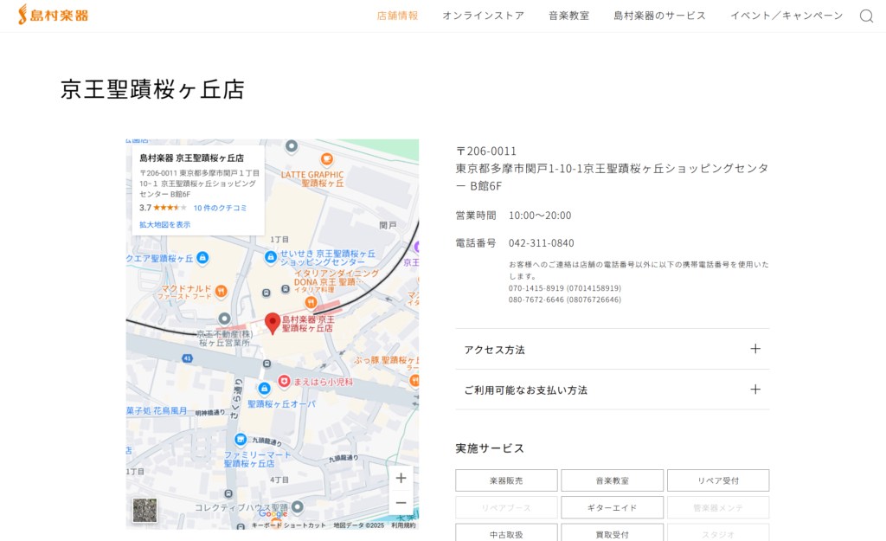The image size is (886, 541).
Task: Click キーボード ショートカット on the map
Action: [x=289, y=525]
